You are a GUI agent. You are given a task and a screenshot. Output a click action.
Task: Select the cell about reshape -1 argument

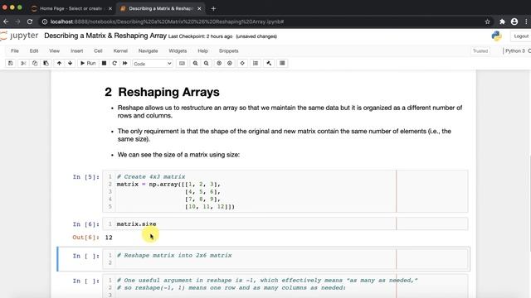pos(285,286)
